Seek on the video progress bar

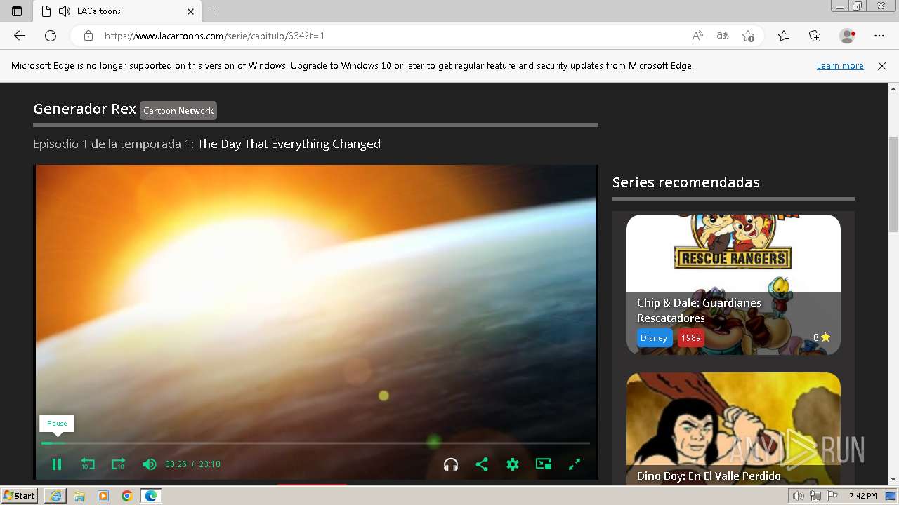pyautogui.click(x=315, y=443)
